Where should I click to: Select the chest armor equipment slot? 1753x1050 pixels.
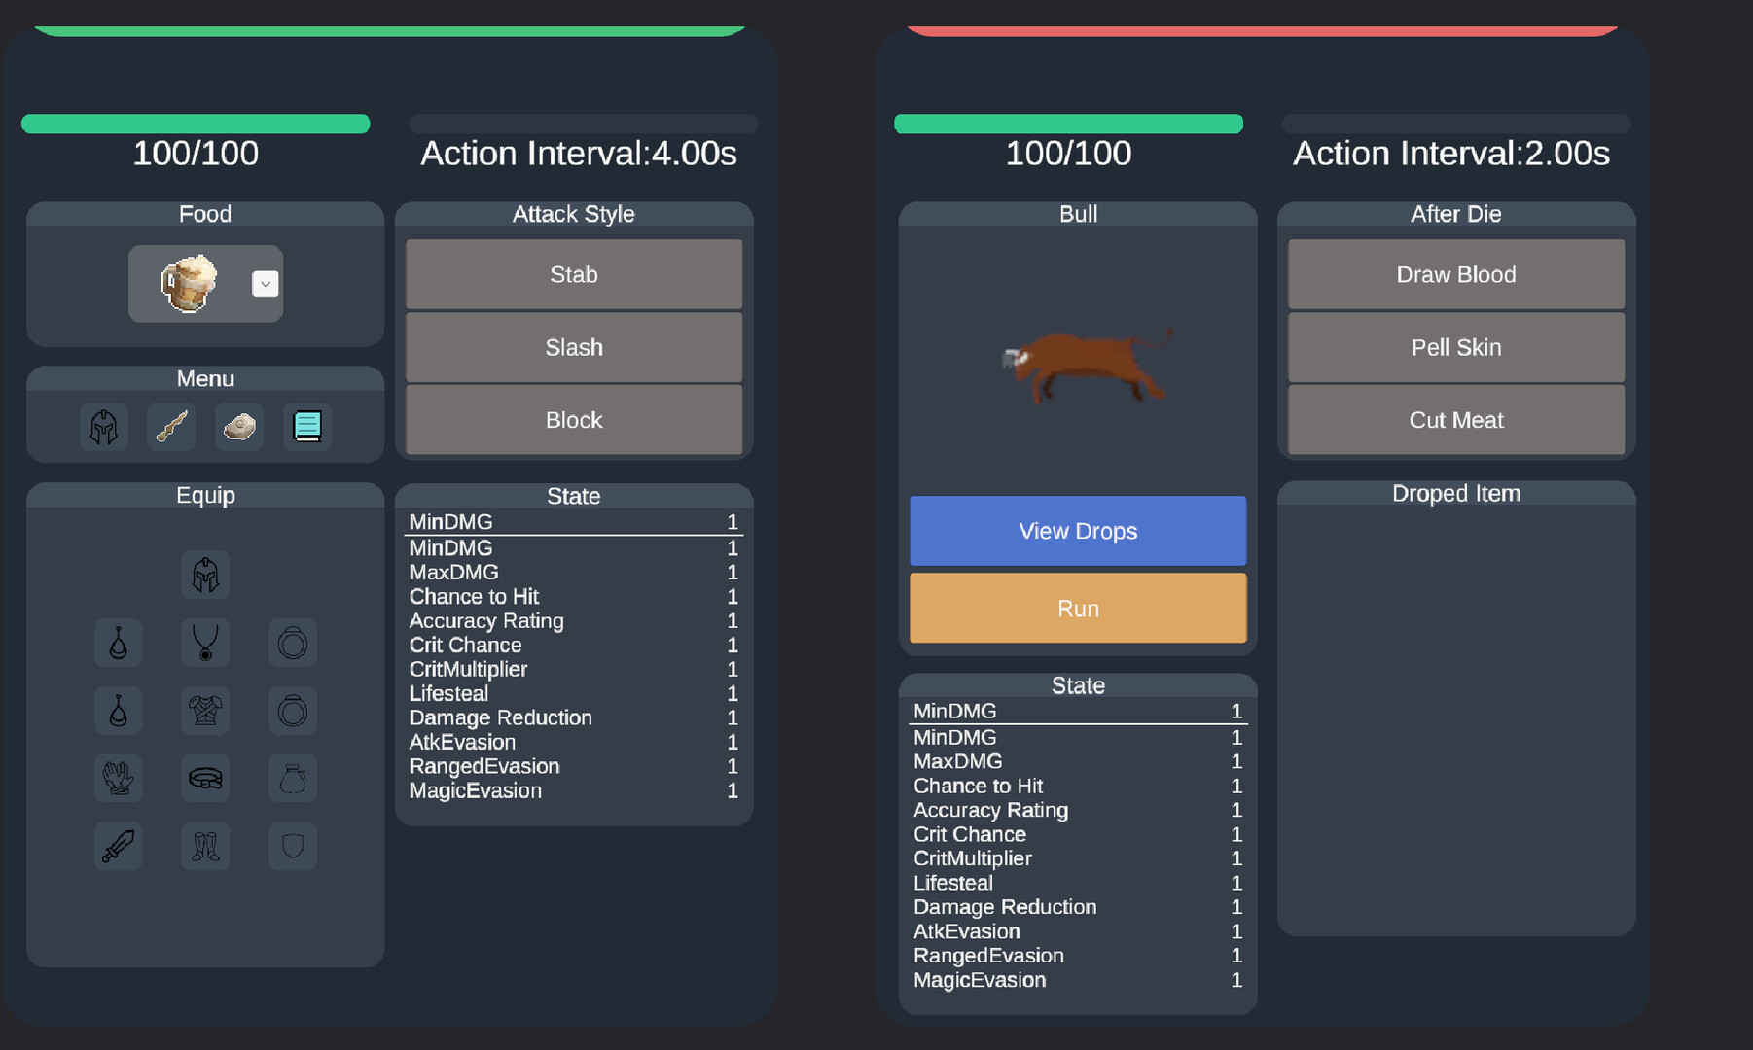(x=205, y=711)
